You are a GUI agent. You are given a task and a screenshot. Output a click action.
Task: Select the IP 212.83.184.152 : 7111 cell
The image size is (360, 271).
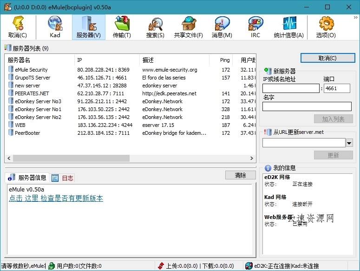point(104,133)
